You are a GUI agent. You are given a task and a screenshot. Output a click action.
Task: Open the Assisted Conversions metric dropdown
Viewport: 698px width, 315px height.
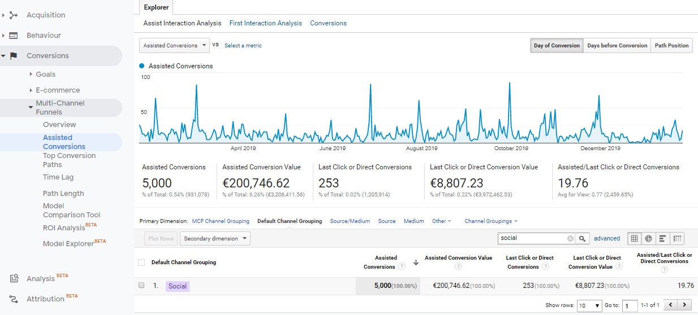174,45
